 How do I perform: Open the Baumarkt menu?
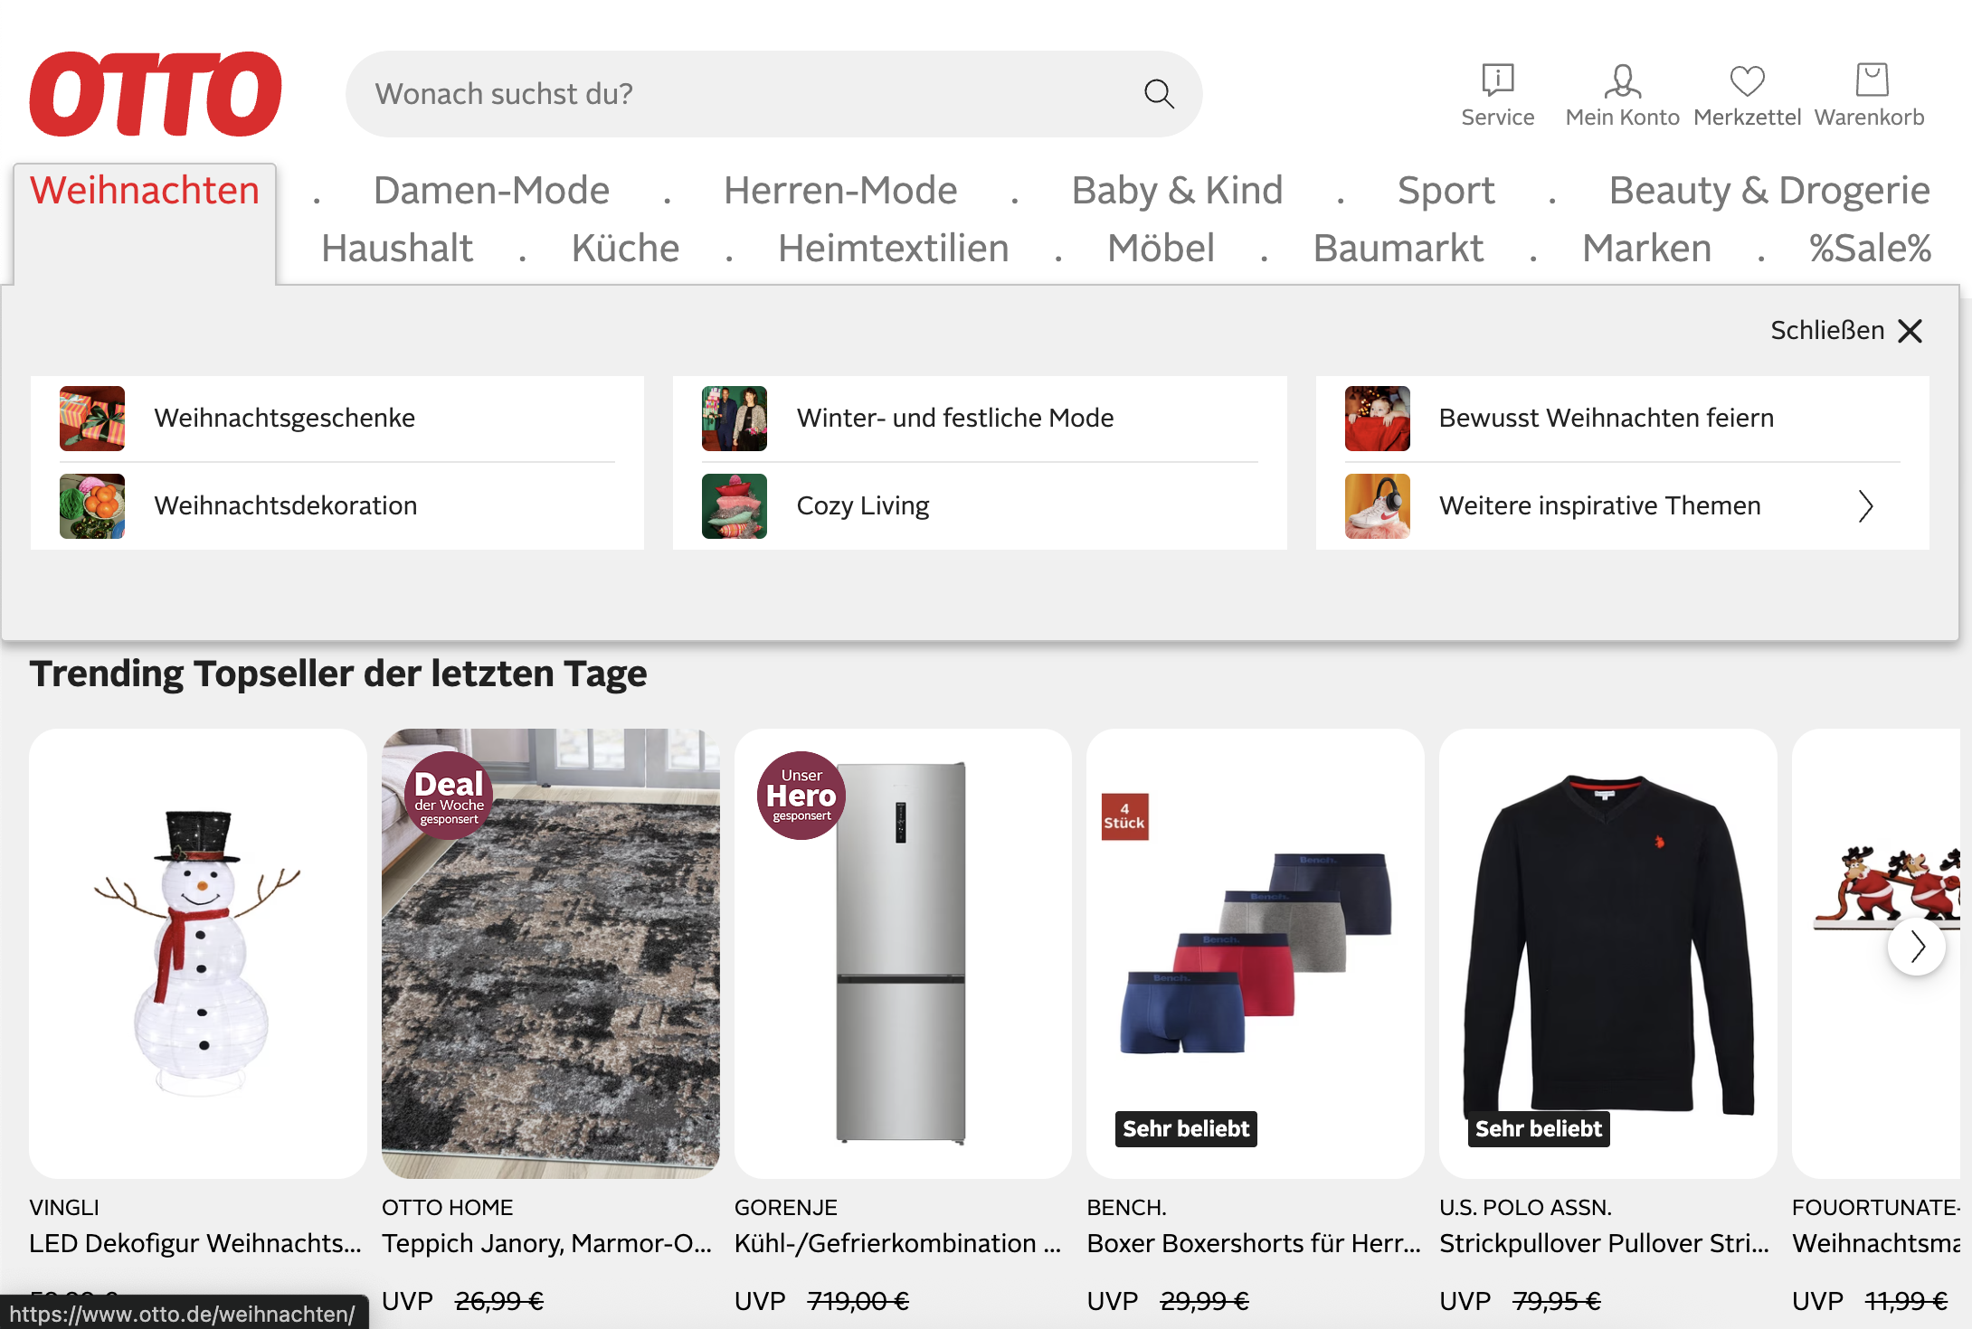point(1398,249)
